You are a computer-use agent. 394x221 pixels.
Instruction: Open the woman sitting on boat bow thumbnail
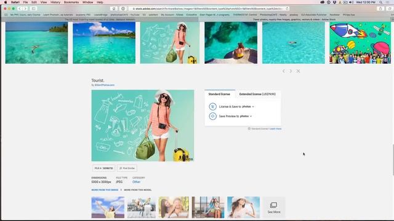pos(231,42)
